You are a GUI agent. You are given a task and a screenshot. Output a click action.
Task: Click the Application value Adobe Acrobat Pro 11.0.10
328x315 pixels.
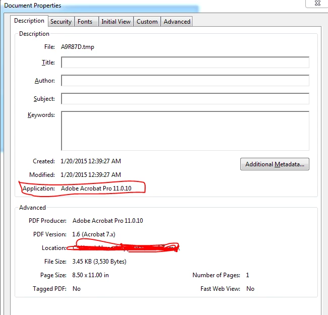96,188
